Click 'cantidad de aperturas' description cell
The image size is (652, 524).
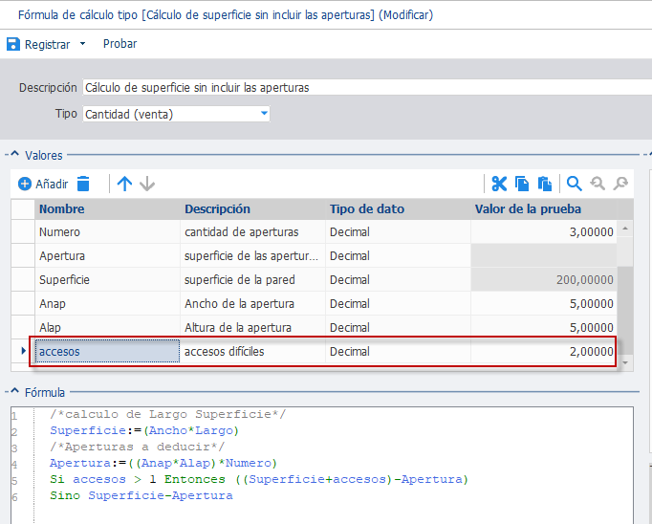point(252,231)
